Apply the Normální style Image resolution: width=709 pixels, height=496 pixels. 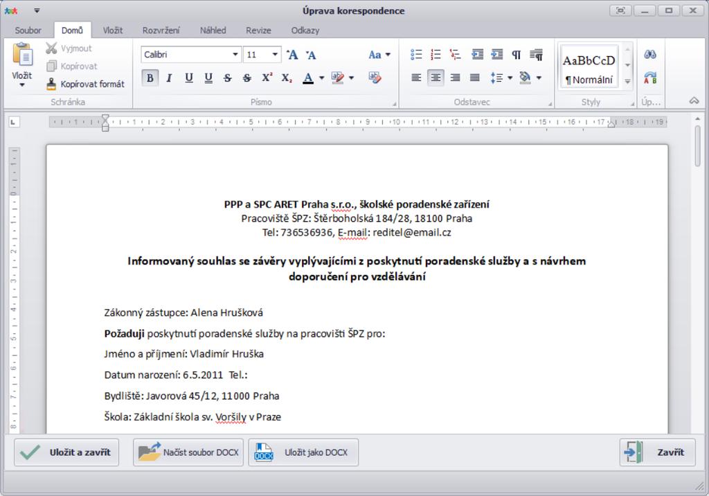(589, 68)
